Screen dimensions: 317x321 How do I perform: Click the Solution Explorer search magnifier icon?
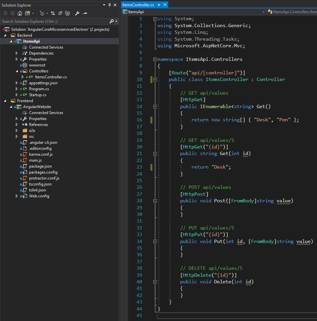pos(111,21)
